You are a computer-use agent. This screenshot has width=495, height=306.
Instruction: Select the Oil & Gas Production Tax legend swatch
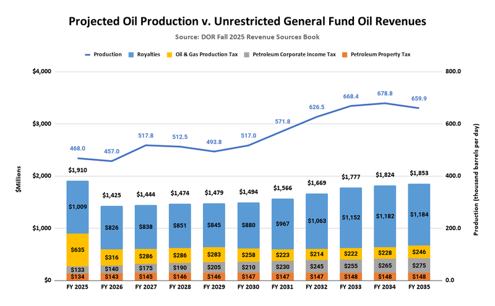click(170, 54)
